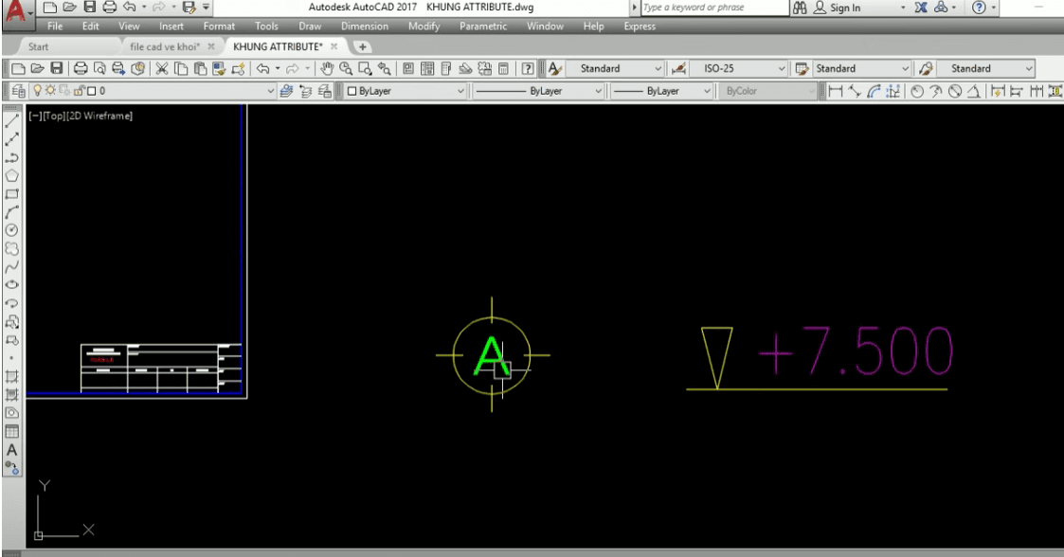
Task: Select the green A attribute text
Action: point(492,355)
